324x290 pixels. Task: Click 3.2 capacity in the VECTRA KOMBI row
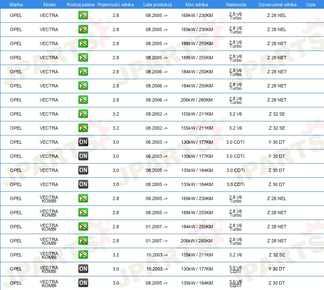[x=116, y=255]
